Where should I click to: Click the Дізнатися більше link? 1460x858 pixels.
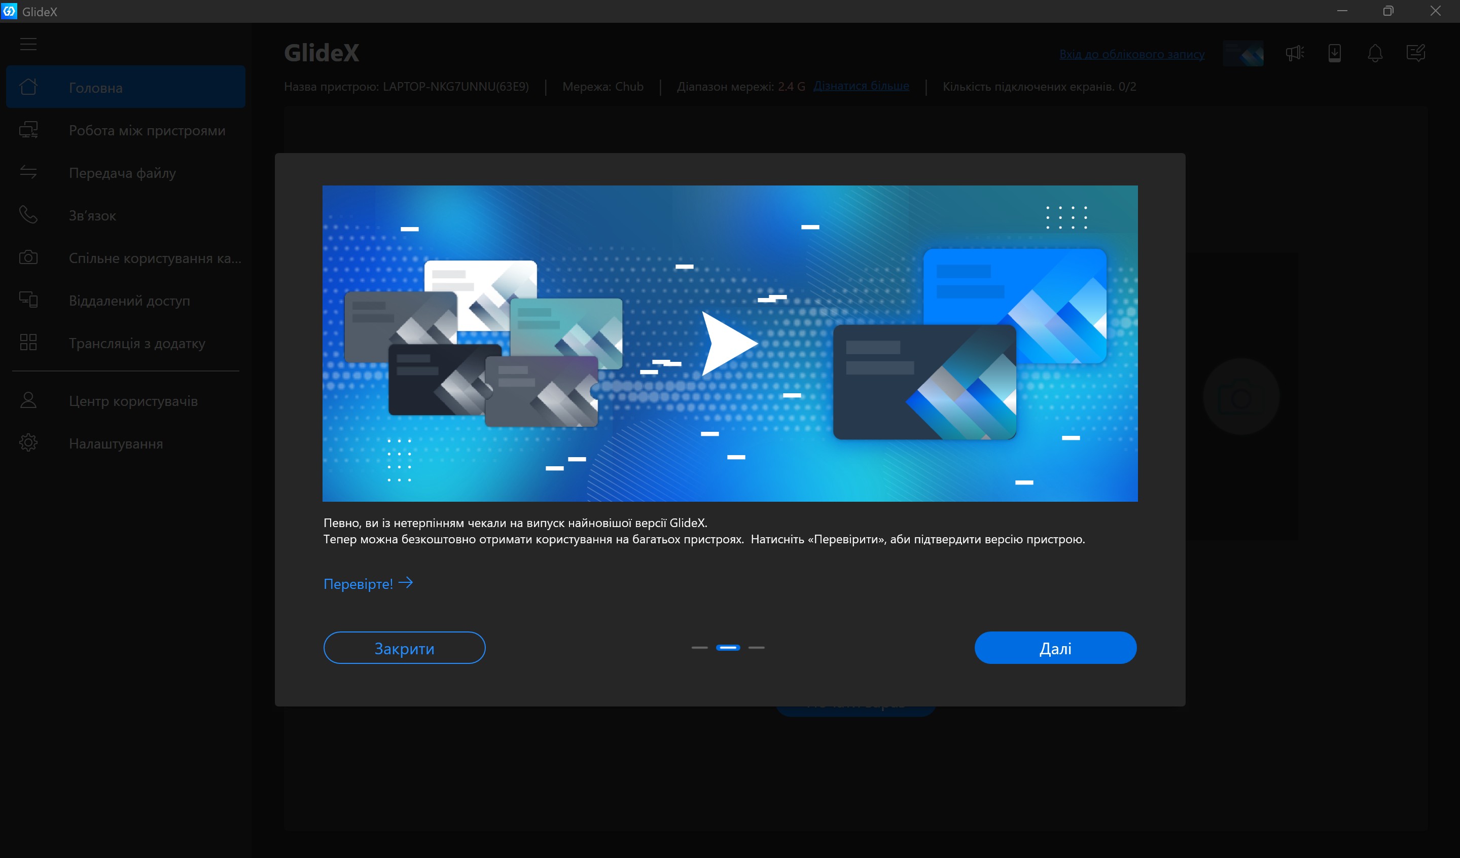[861, 86]
